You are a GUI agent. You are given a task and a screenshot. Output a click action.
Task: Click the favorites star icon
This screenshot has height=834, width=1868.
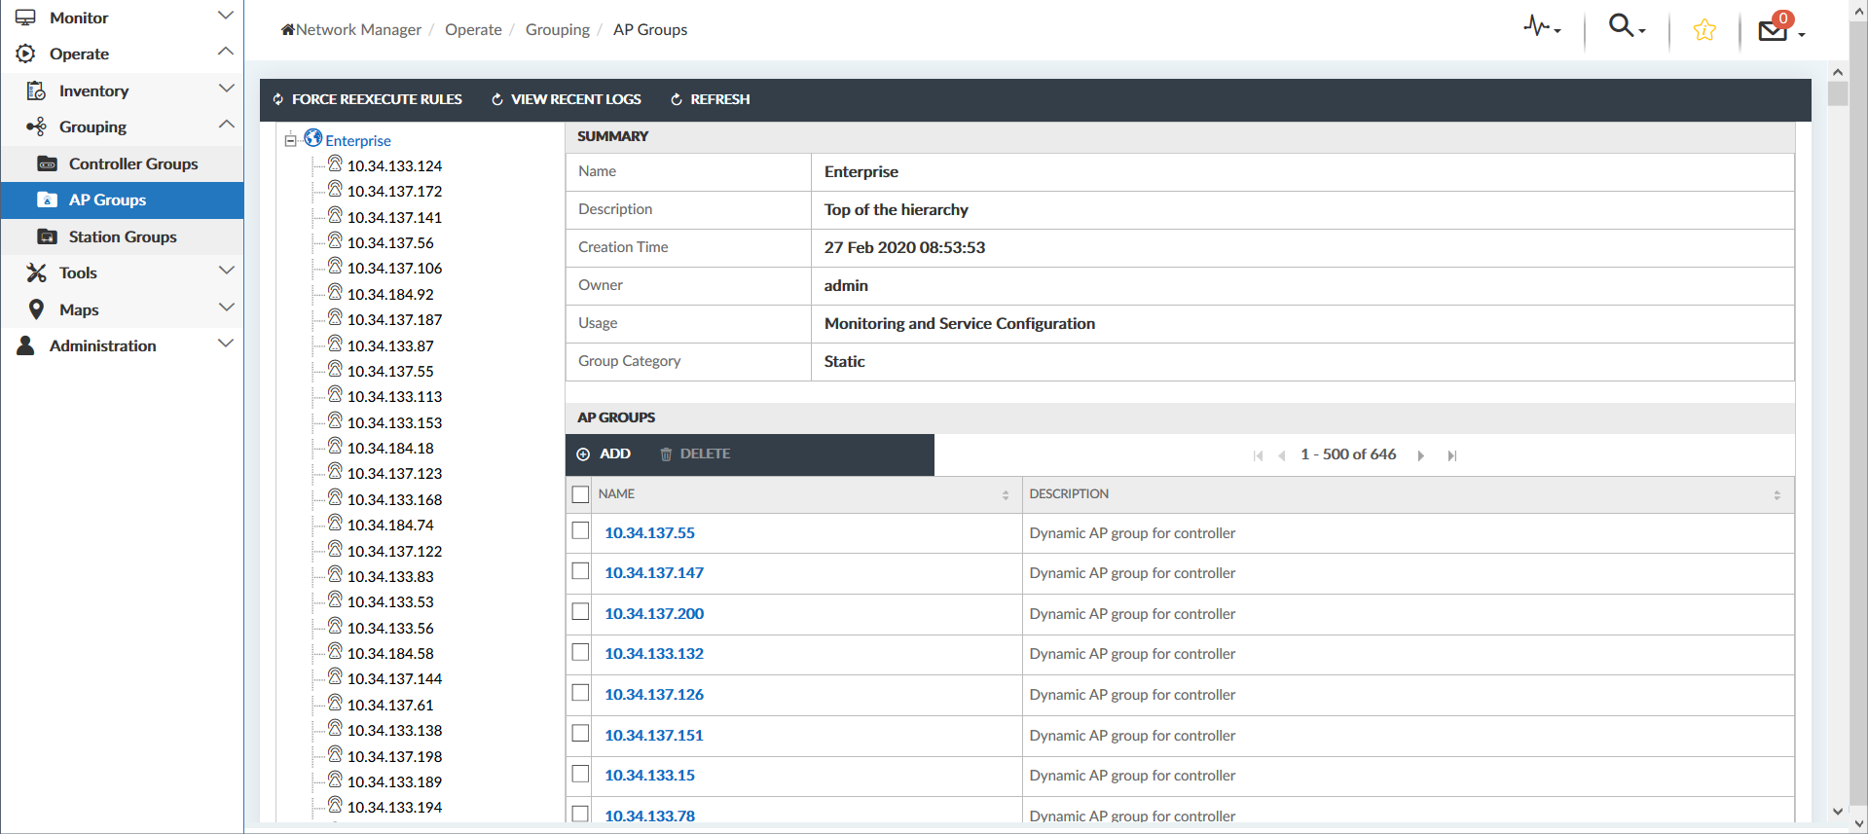[x=1703, y=30]
